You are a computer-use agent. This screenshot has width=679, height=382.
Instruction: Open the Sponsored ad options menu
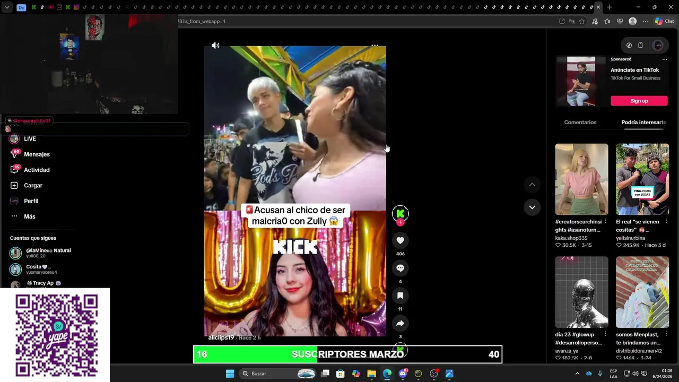click(x=665, y=59)
